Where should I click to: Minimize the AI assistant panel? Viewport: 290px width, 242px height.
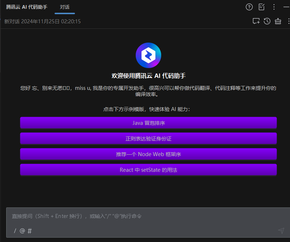pos(286,7)
